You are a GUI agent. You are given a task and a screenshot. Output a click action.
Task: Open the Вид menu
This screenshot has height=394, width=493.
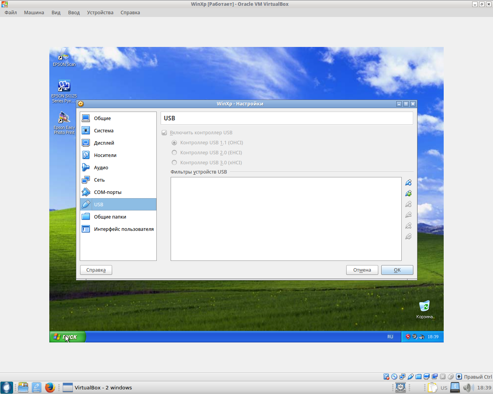pyautogui.click(x=56, y=12)
